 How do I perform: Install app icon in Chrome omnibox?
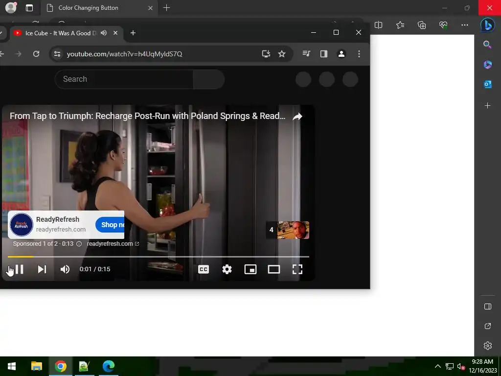266,54
